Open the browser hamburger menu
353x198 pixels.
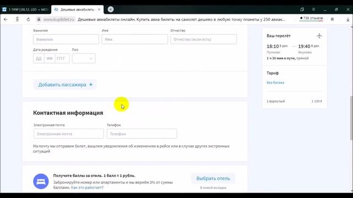tap(314, 9)
